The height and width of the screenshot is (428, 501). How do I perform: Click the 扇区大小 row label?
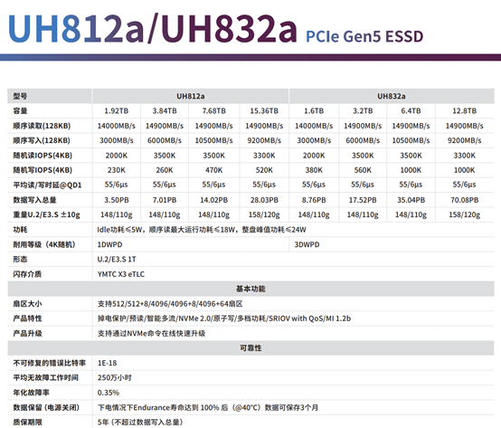27,304
